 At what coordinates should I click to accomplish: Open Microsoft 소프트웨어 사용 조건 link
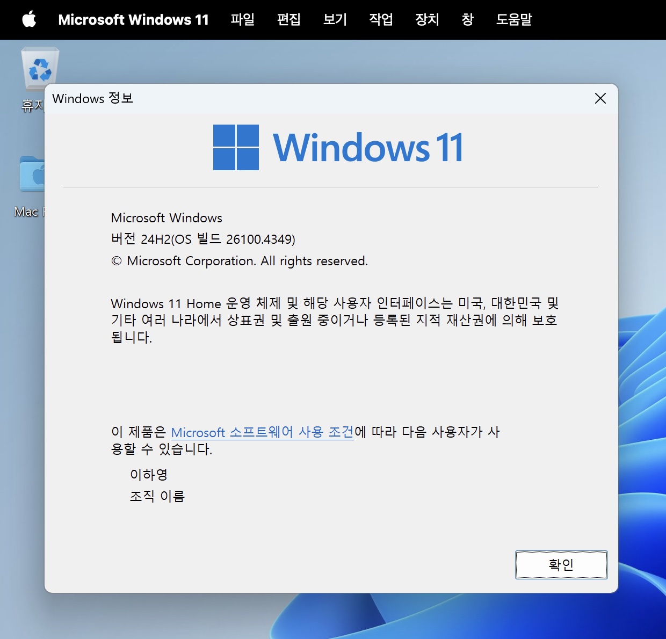pyautogui.click(x=262, y=432)
